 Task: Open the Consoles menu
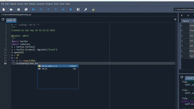click(40, 4)
